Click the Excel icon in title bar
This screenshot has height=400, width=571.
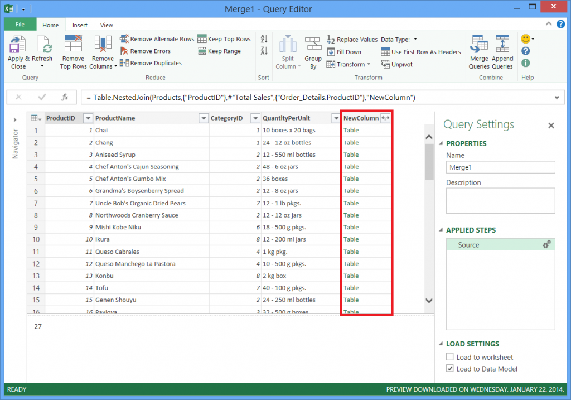point(9,8)
